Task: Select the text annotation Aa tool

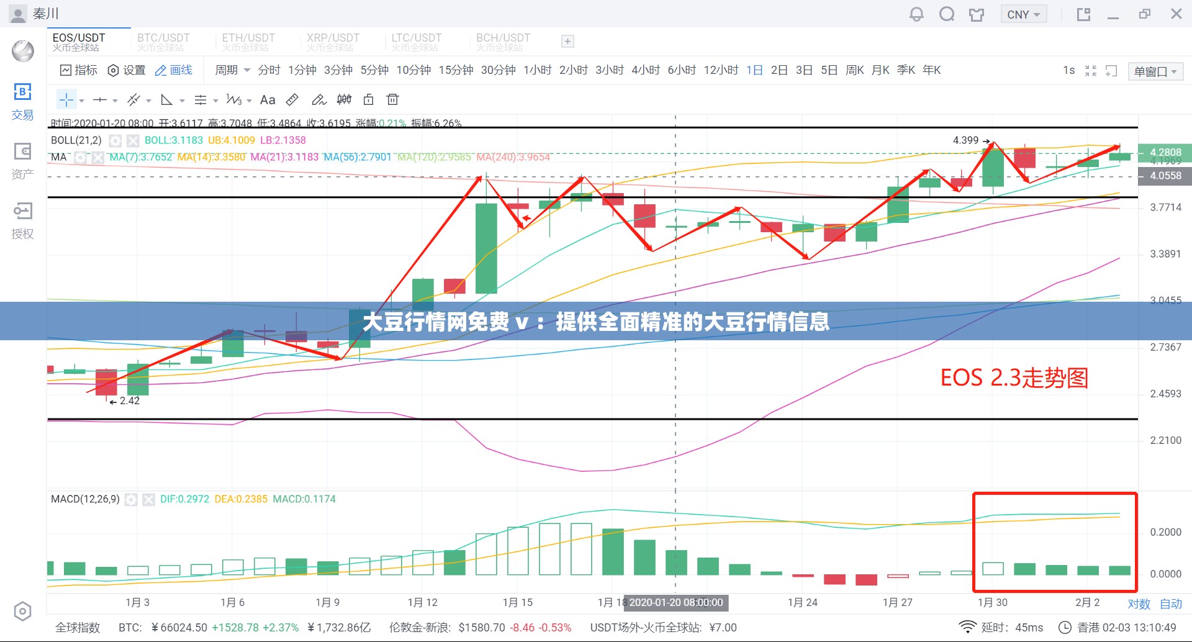Action: [x=268, y=99]
